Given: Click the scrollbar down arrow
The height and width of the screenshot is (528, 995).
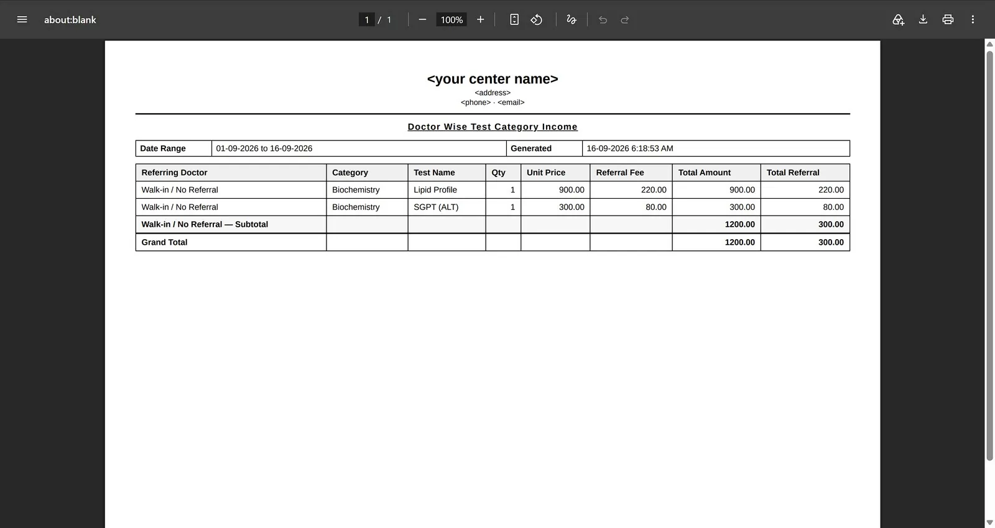Looking at the screenshot, I should pos(989,522).
